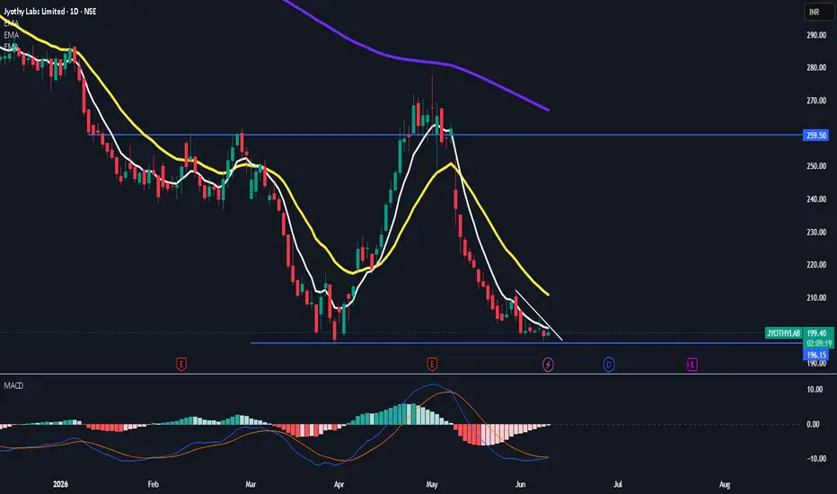Click the Apr label on the time axis

tap(339, 484)
